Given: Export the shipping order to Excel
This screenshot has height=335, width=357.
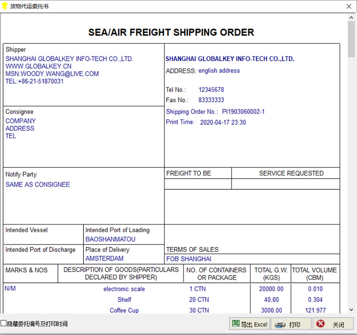Looking at the screenshot, I should 249,324.
